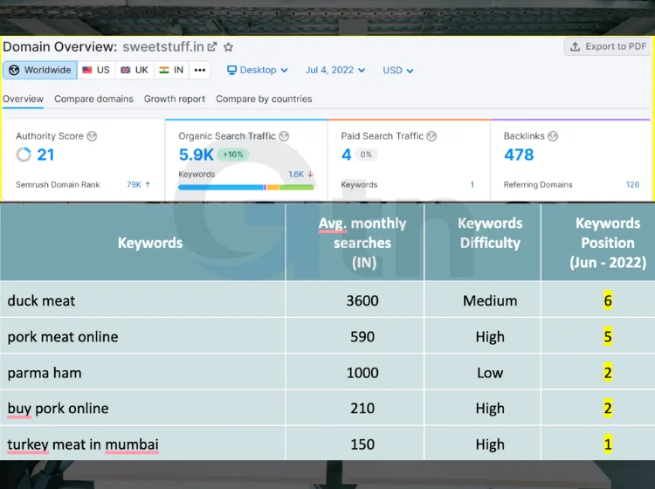Select the Worldwide database toggle
655x489 pixels.
(40, 71)
